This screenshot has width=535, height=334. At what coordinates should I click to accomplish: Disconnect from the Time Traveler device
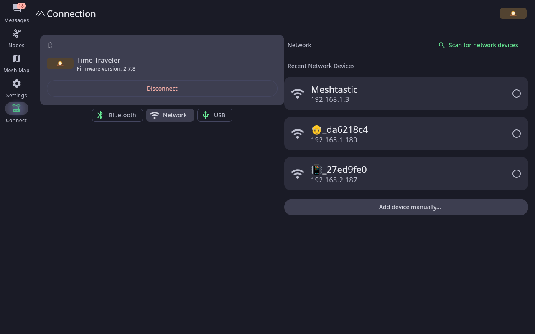pyautogui.click(x=162, y=89)
